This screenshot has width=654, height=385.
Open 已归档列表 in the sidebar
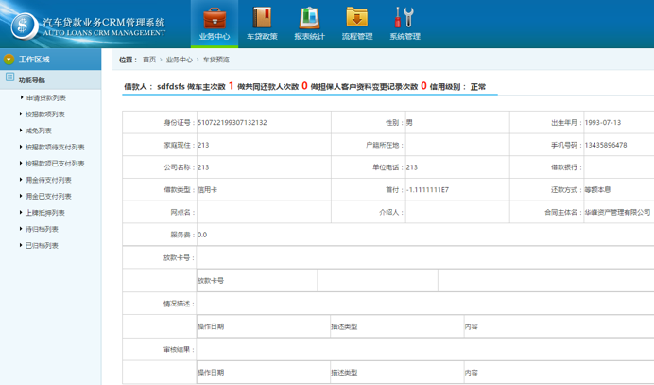[x=42, y=245]
